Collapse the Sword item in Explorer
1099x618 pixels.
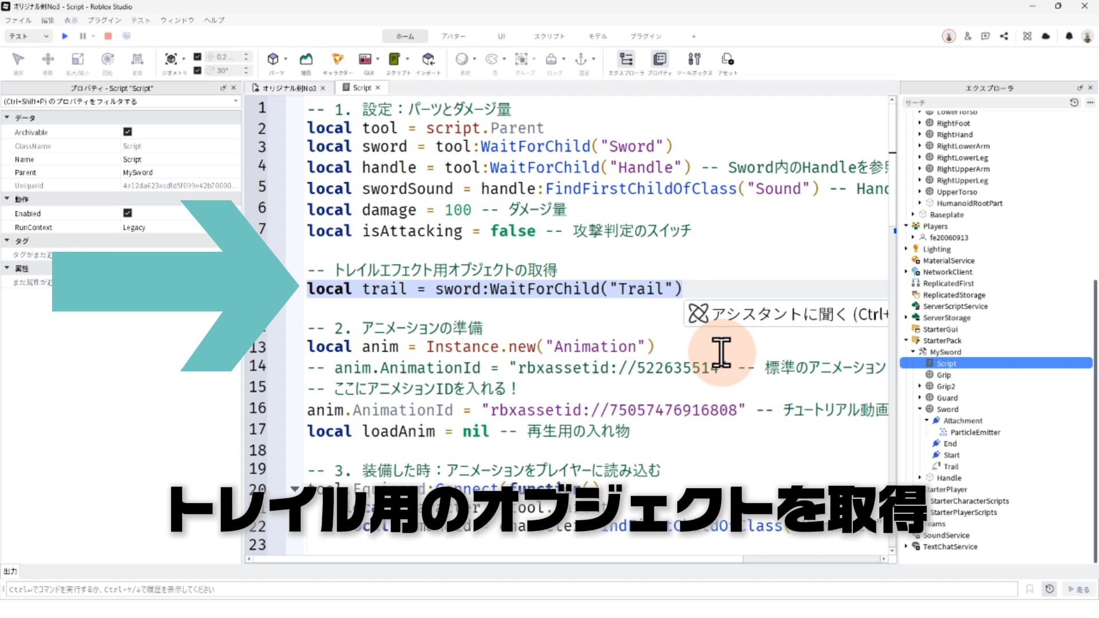point(920,409)
